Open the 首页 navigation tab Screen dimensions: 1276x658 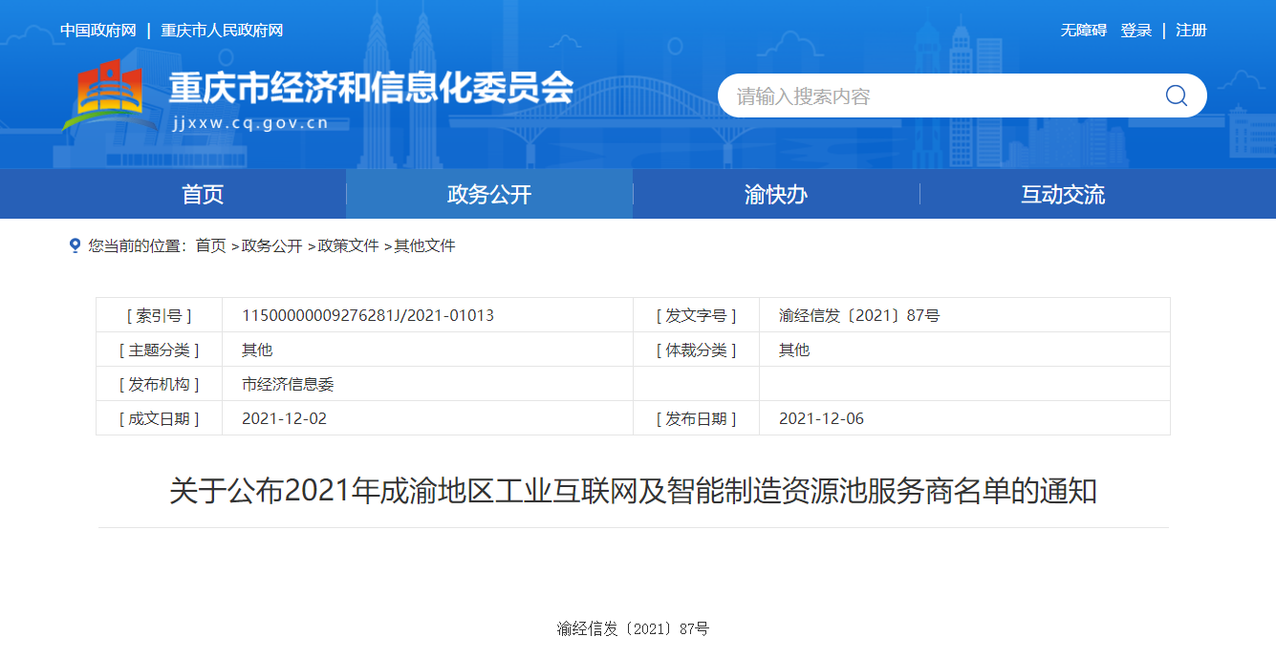[x=203, y=195]
